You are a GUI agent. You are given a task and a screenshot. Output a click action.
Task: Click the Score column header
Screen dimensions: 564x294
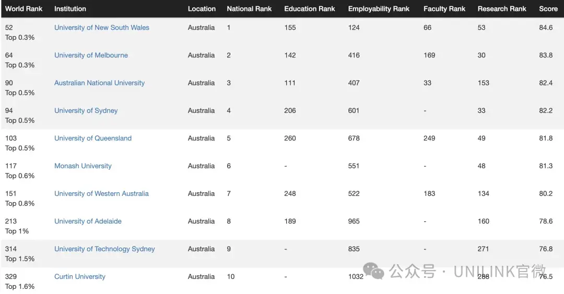tap(548, 9)
